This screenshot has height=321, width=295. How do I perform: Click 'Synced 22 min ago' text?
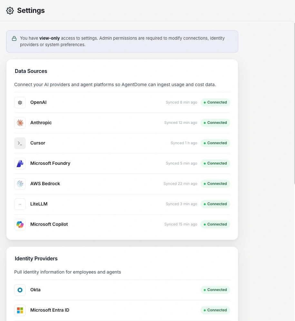click(x=180, y=184)
